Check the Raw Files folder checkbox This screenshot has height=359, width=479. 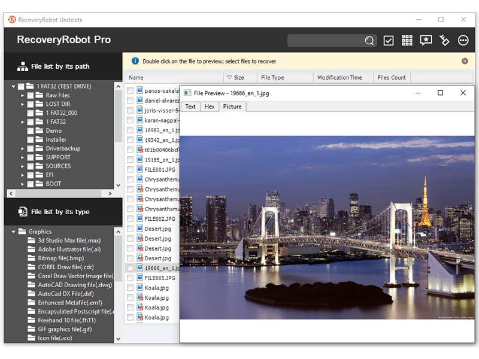[31, 95]
